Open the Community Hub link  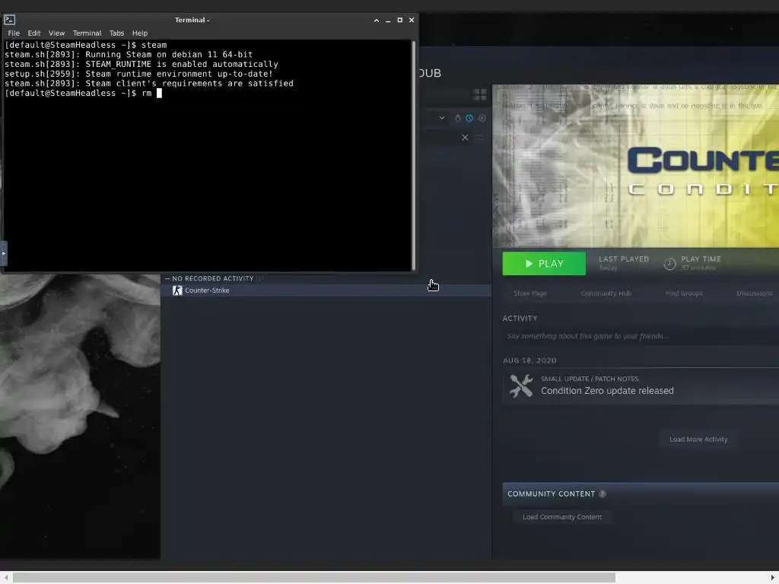(x=606, y=294)
